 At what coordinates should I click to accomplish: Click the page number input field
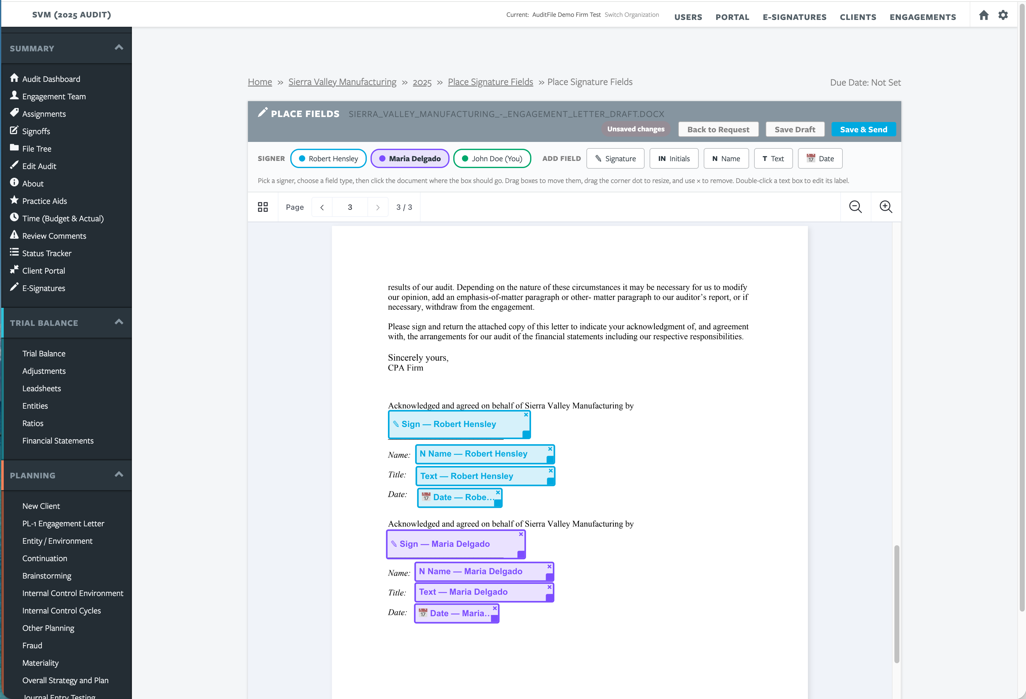(350, 207)
